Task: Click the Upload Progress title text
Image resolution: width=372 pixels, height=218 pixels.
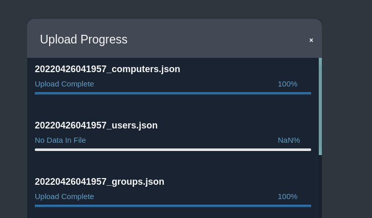Action: (83, 39)
